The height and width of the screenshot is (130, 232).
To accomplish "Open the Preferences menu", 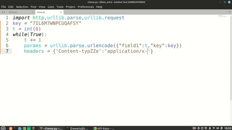I will pos(86,7).
